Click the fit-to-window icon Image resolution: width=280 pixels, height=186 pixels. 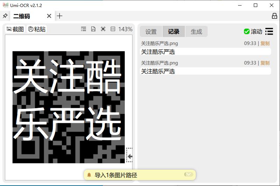click(x=103, y=29)
